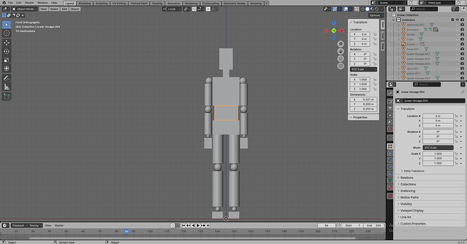Toggle lock on Location X in sidebar
The image size is (467, 244).
tap(375, 34)
